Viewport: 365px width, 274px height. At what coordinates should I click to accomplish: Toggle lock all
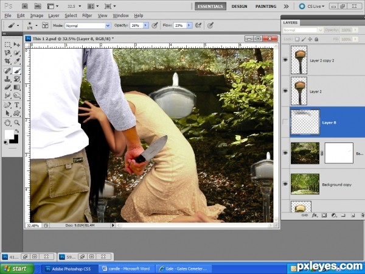coord(316,40)
